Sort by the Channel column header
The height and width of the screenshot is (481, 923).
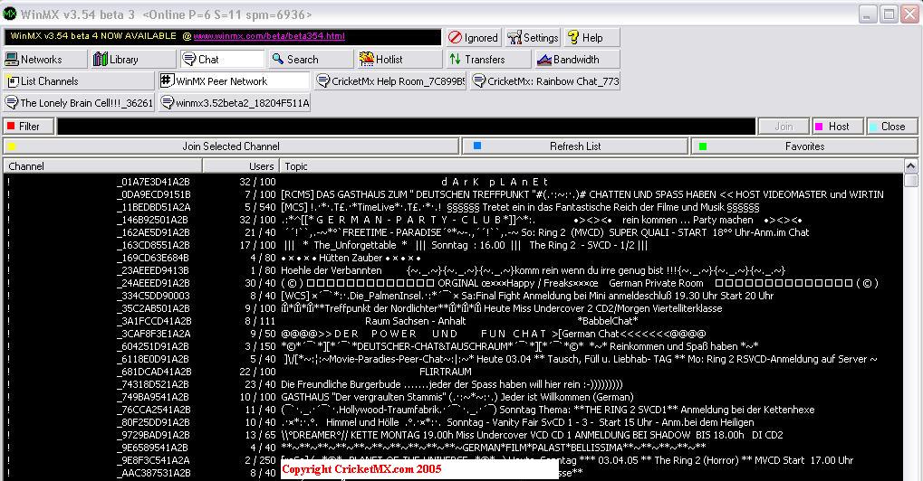[x=102, y=166]
